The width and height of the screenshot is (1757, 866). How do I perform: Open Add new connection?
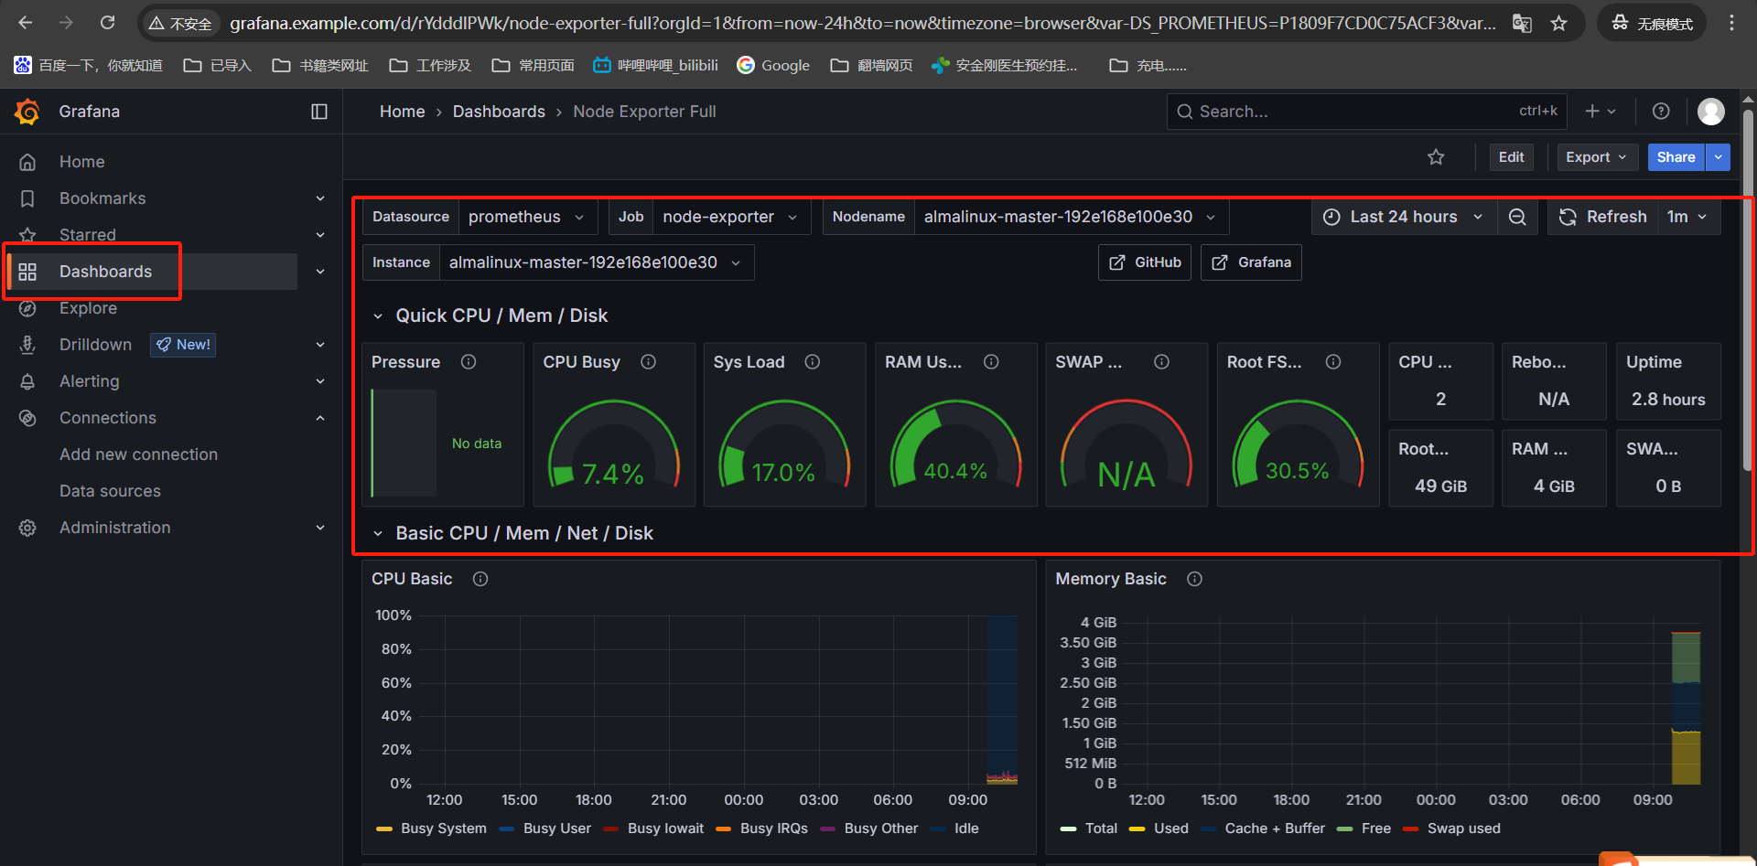pos(138,454)
